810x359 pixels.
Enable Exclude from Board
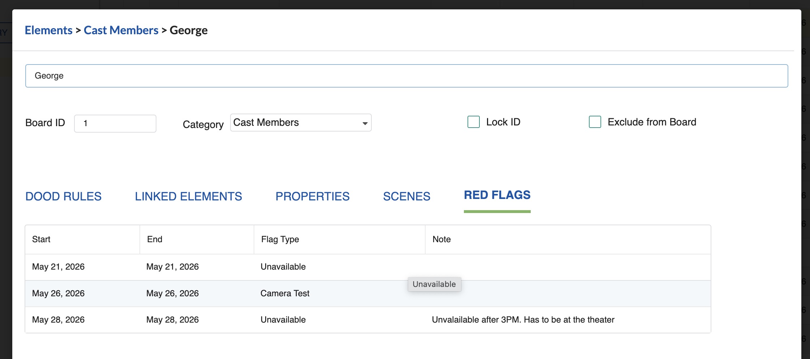point(595,123)
